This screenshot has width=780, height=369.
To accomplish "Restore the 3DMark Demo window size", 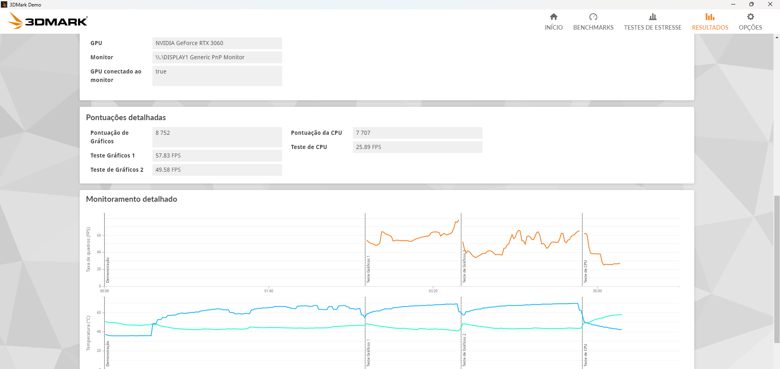I will click(x=752, y=4).
